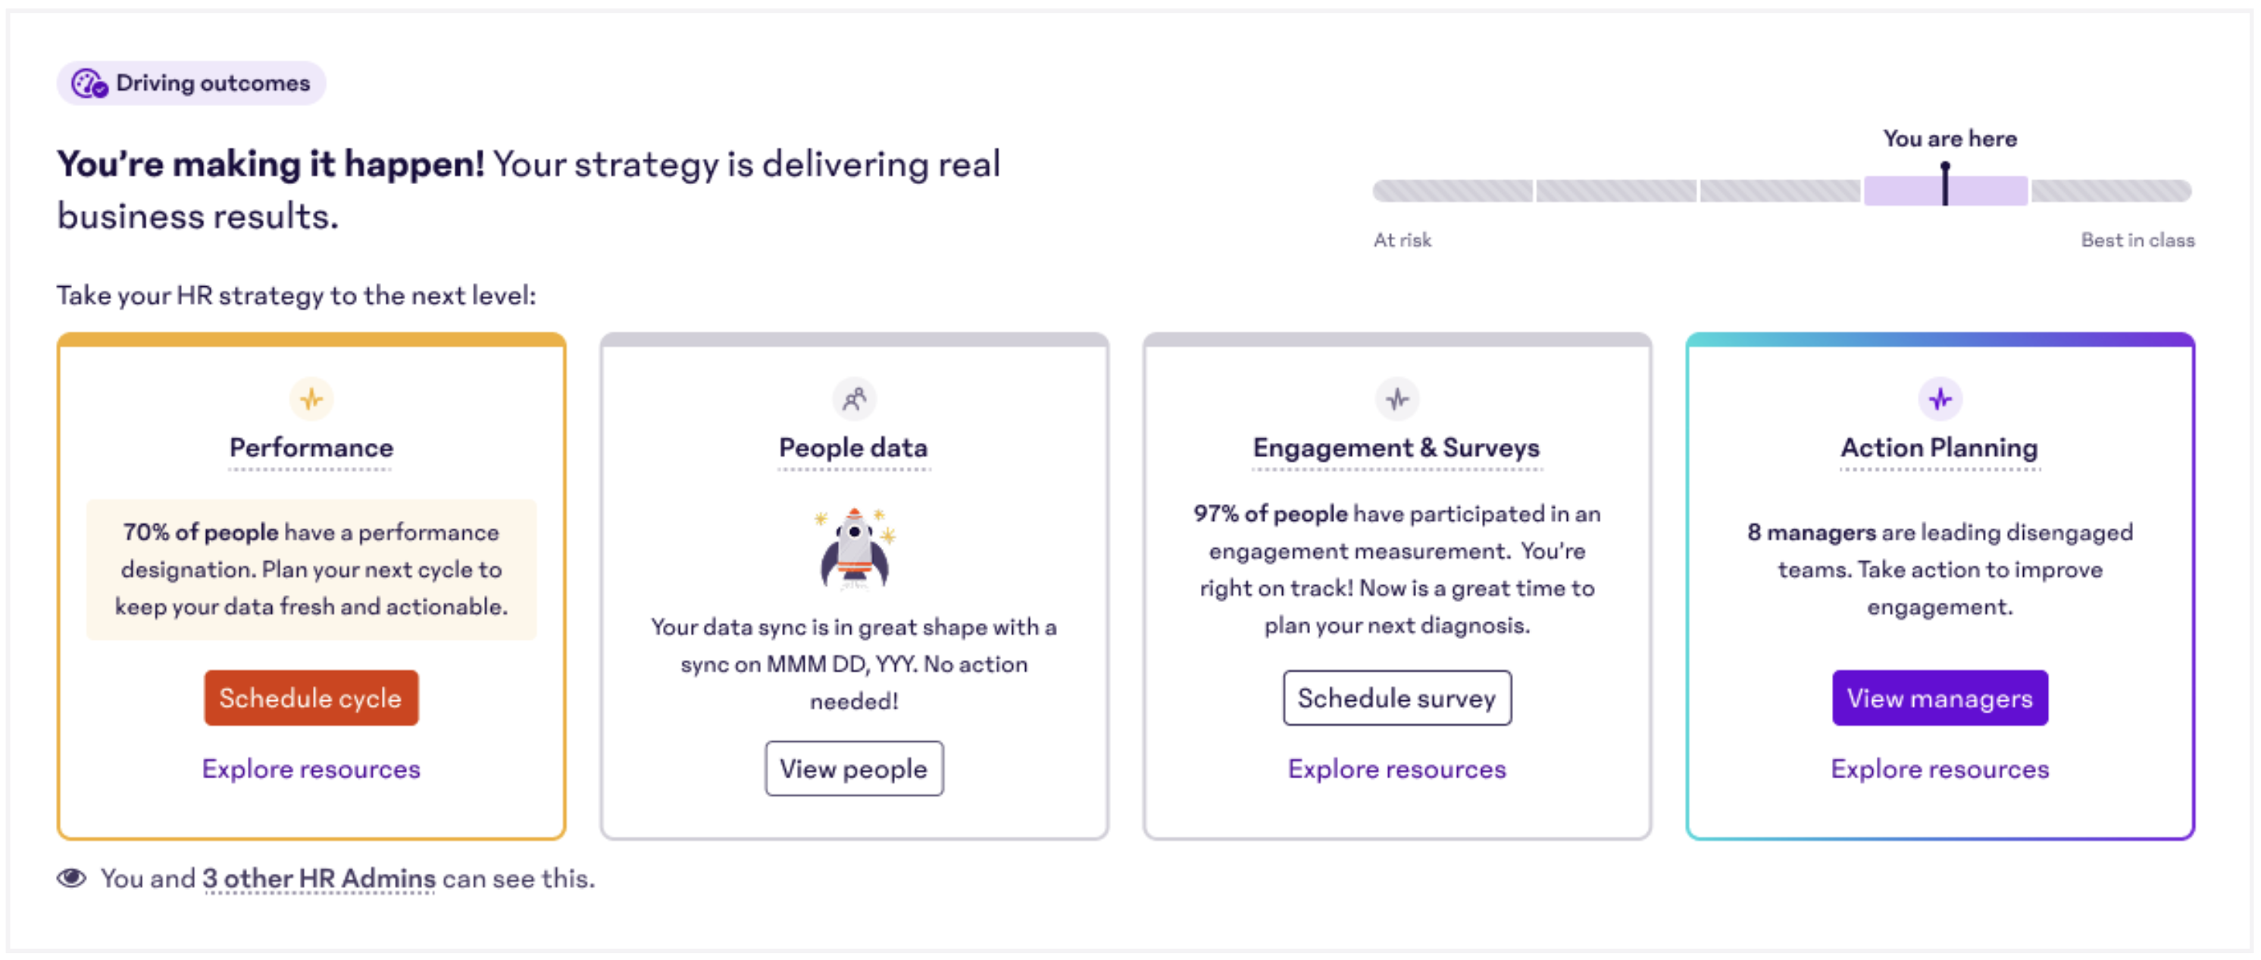Click the Performance pulse icon
Screen dimensions: 2261x960
(x=311, y=399)
